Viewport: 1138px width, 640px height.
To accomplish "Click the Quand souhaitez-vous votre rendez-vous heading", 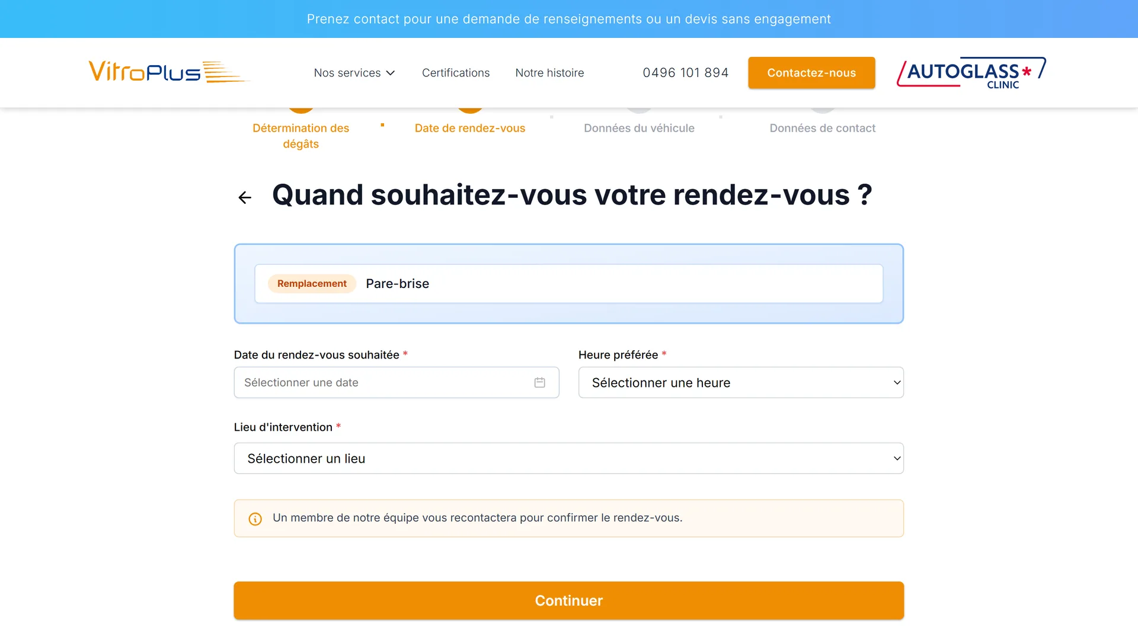I will point(572,195).
